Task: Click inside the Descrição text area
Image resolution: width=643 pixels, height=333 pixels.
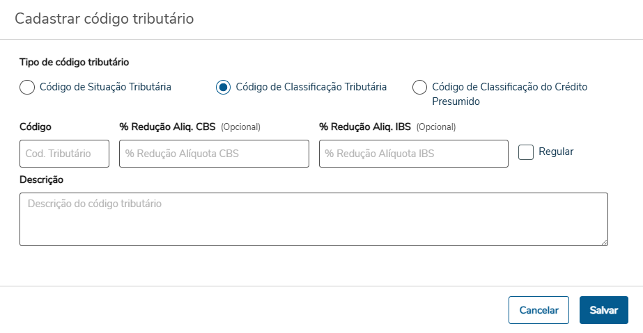Action: tap(313, 219)
